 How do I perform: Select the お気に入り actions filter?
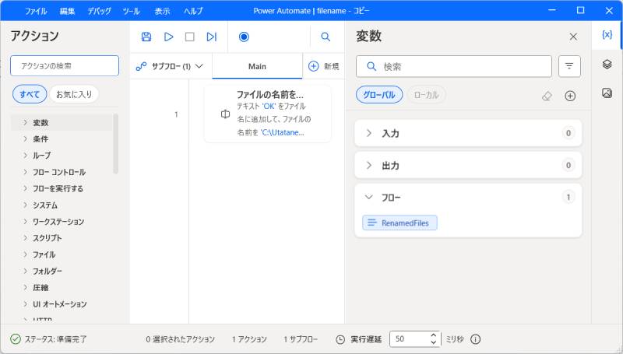[74, 94]
